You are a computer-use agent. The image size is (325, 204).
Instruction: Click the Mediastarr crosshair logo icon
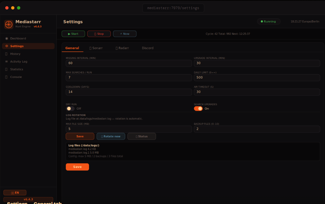(9, 24)
